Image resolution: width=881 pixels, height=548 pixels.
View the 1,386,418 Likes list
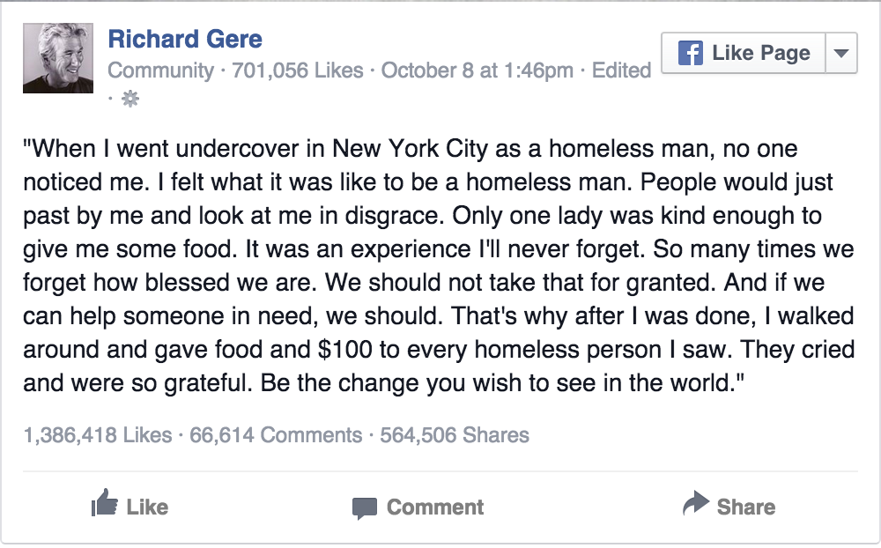(98, 435)
